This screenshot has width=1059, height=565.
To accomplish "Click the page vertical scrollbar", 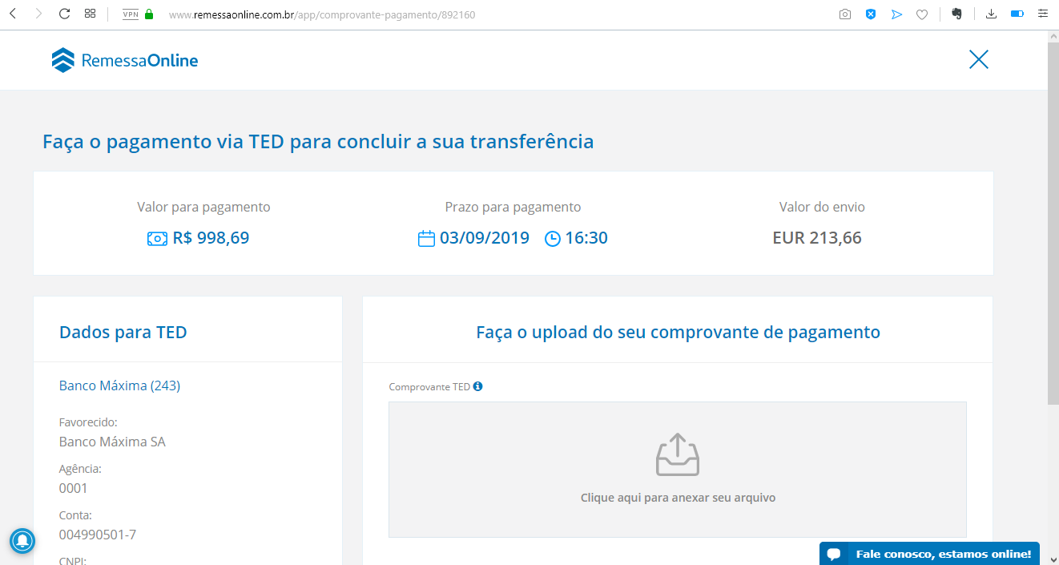I will 1053,297.
